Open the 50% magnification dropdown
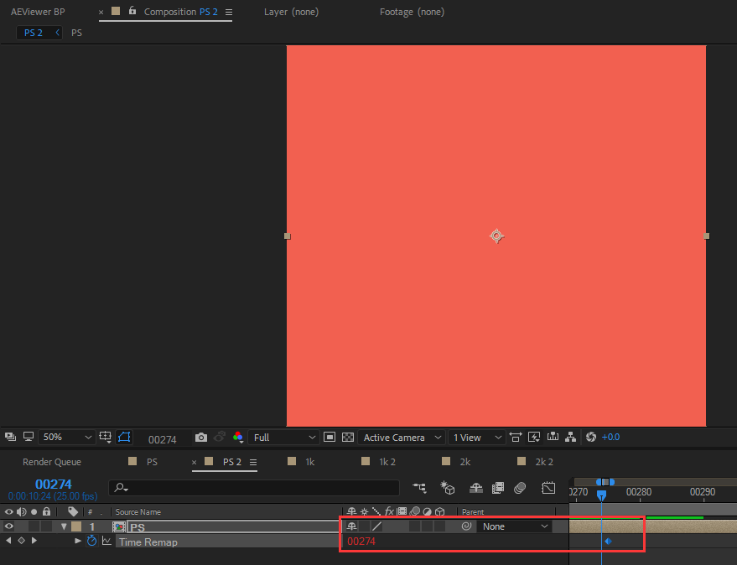This screenshot has width=737, height=565. pyautogui.click(x=66, y=438)
